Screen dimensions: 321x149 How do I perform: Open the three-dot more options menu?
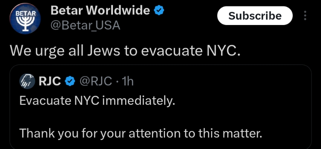pos(305,16)
